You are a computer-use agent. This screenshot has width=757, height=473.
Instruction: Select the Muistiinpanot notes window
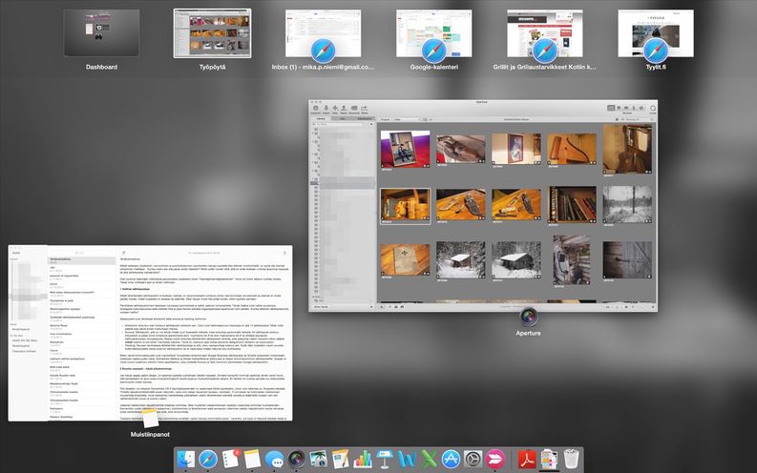(x=150, y=333)
